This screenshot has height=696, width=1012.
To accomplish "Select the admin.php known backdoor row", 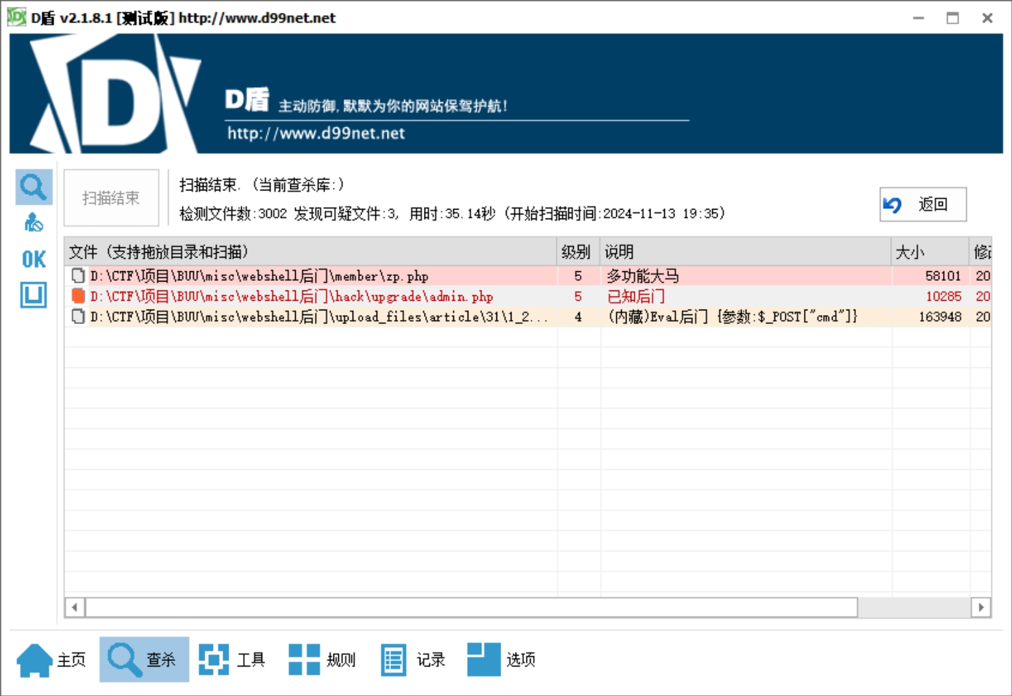I will tap(308, 296).
